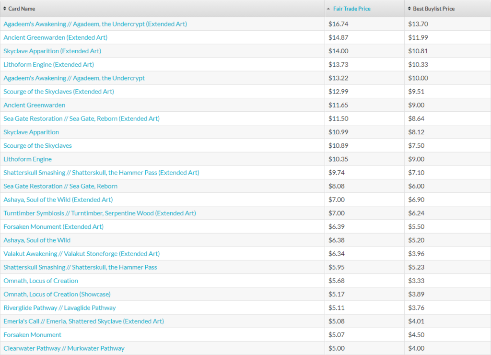The image size is (491, 355).
Task: Open regular Ashaya, Soul of the Wild link
Action: click(37, 240)
